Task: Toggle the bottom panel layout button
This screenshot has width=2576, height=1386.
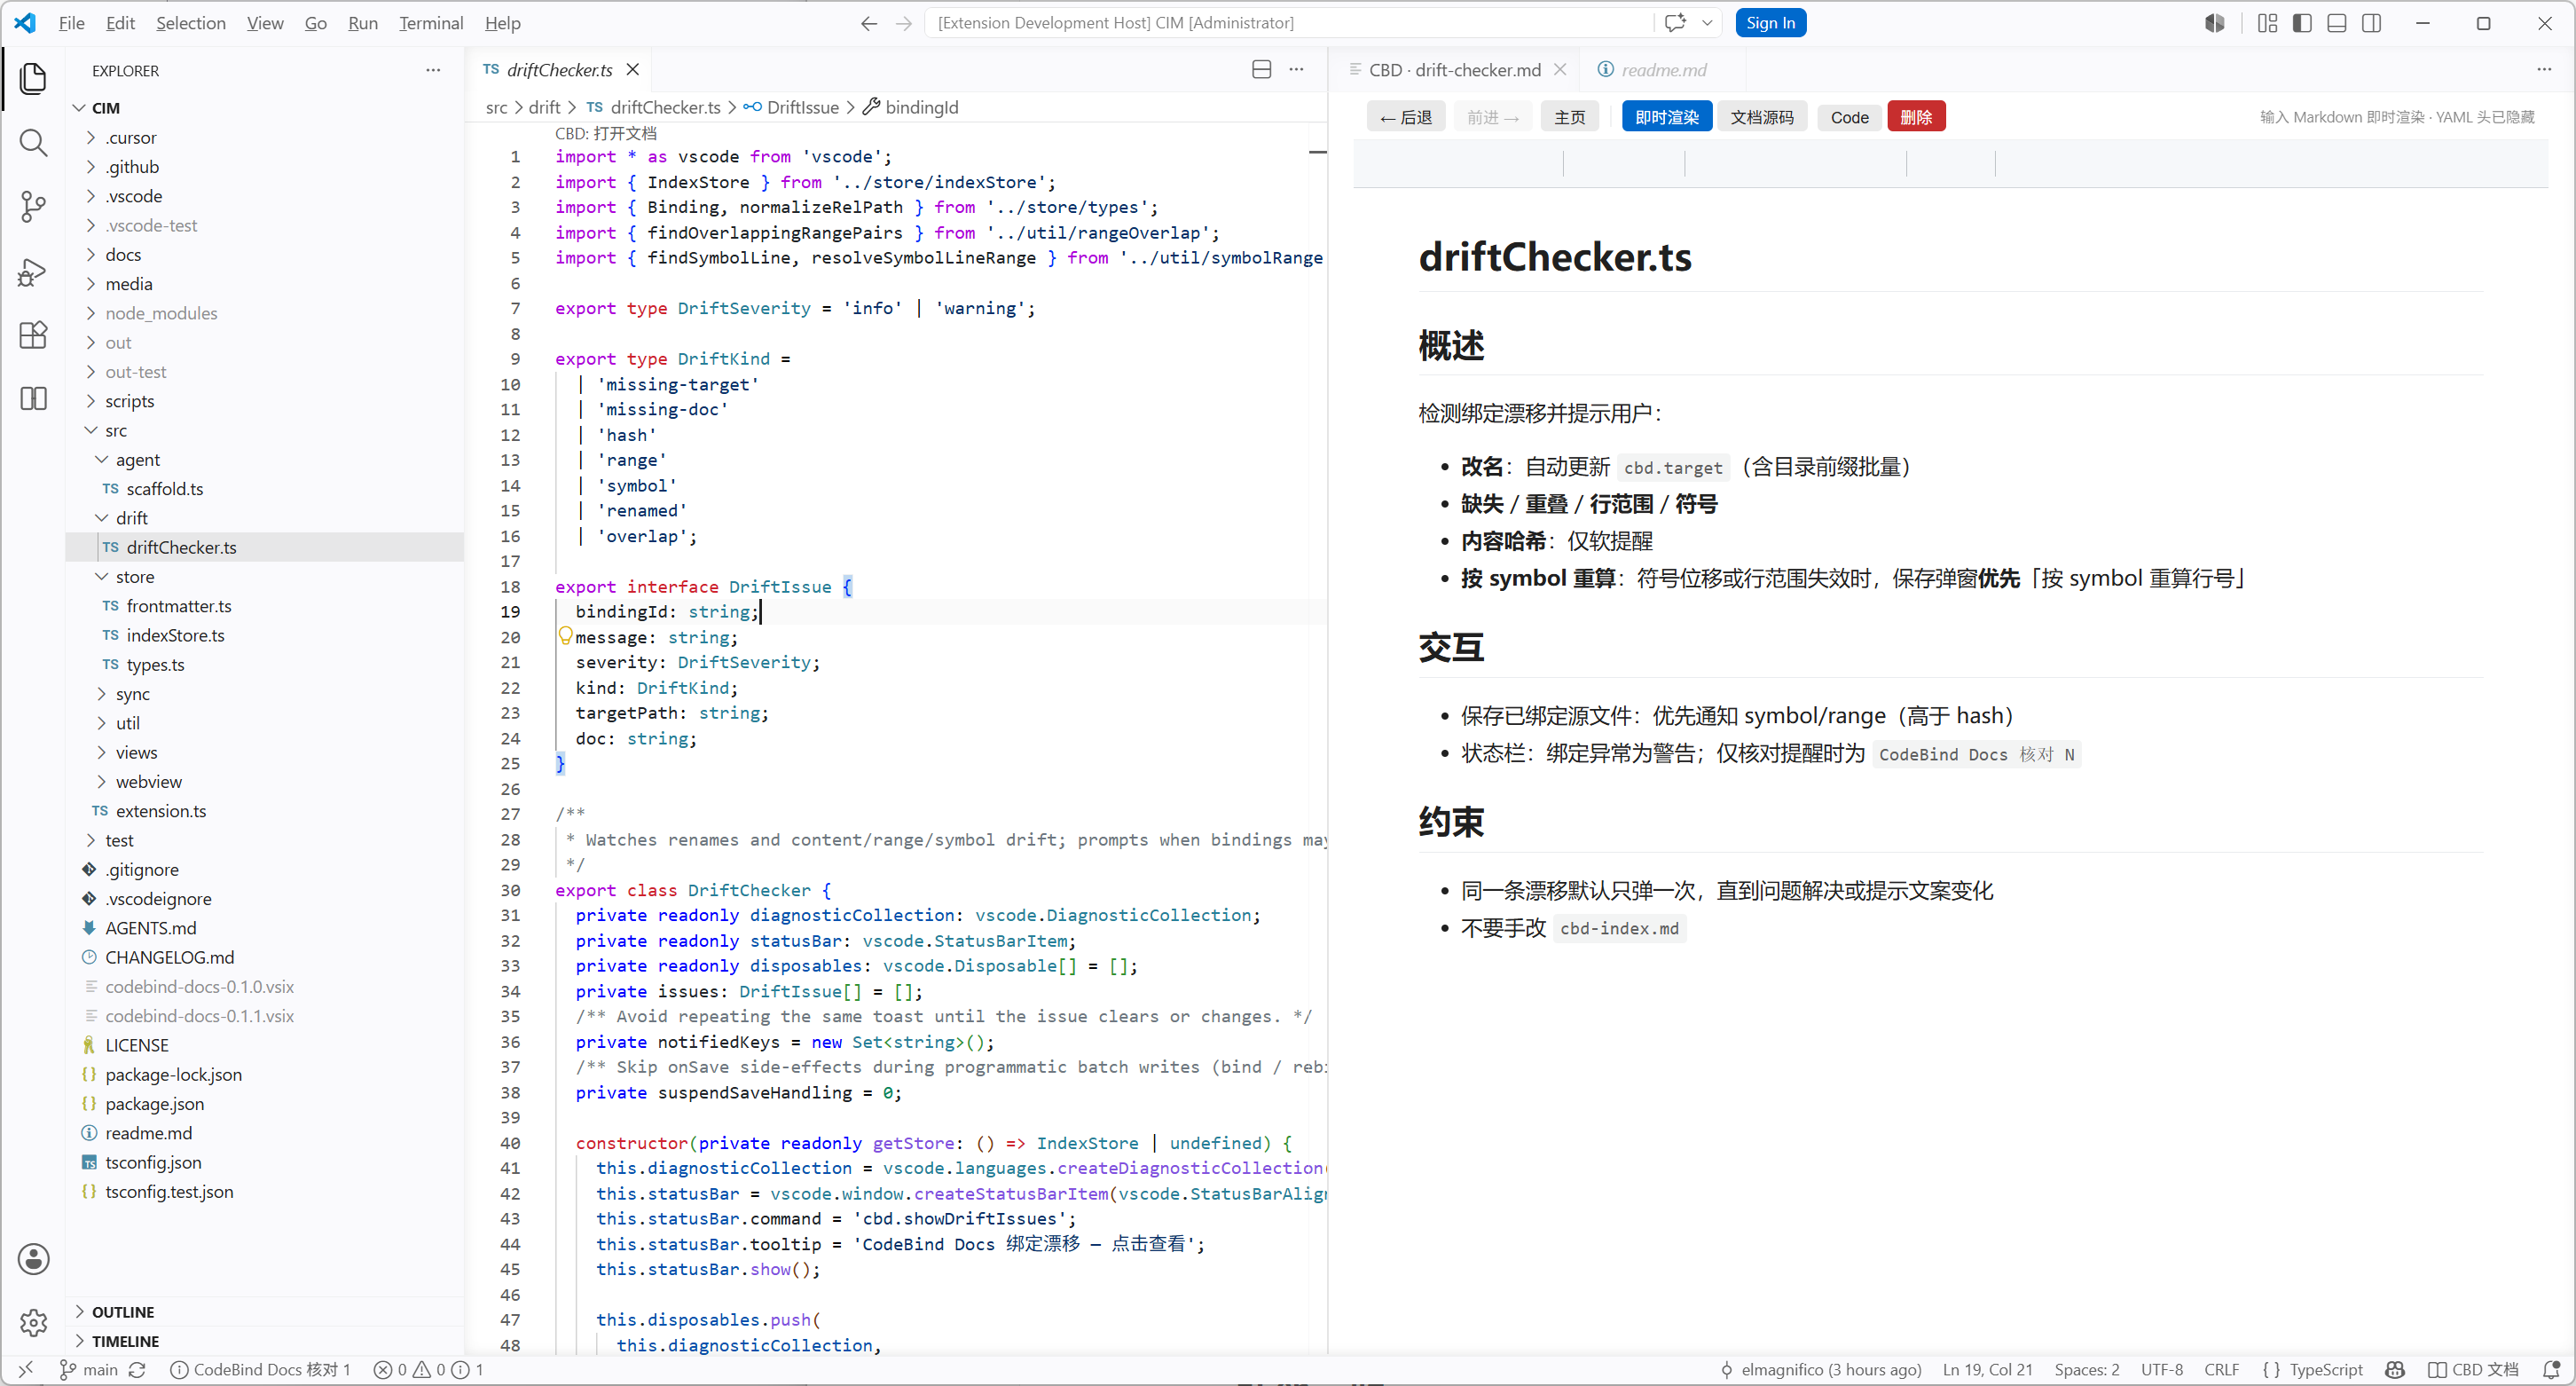Action: tap(2337, 23)
